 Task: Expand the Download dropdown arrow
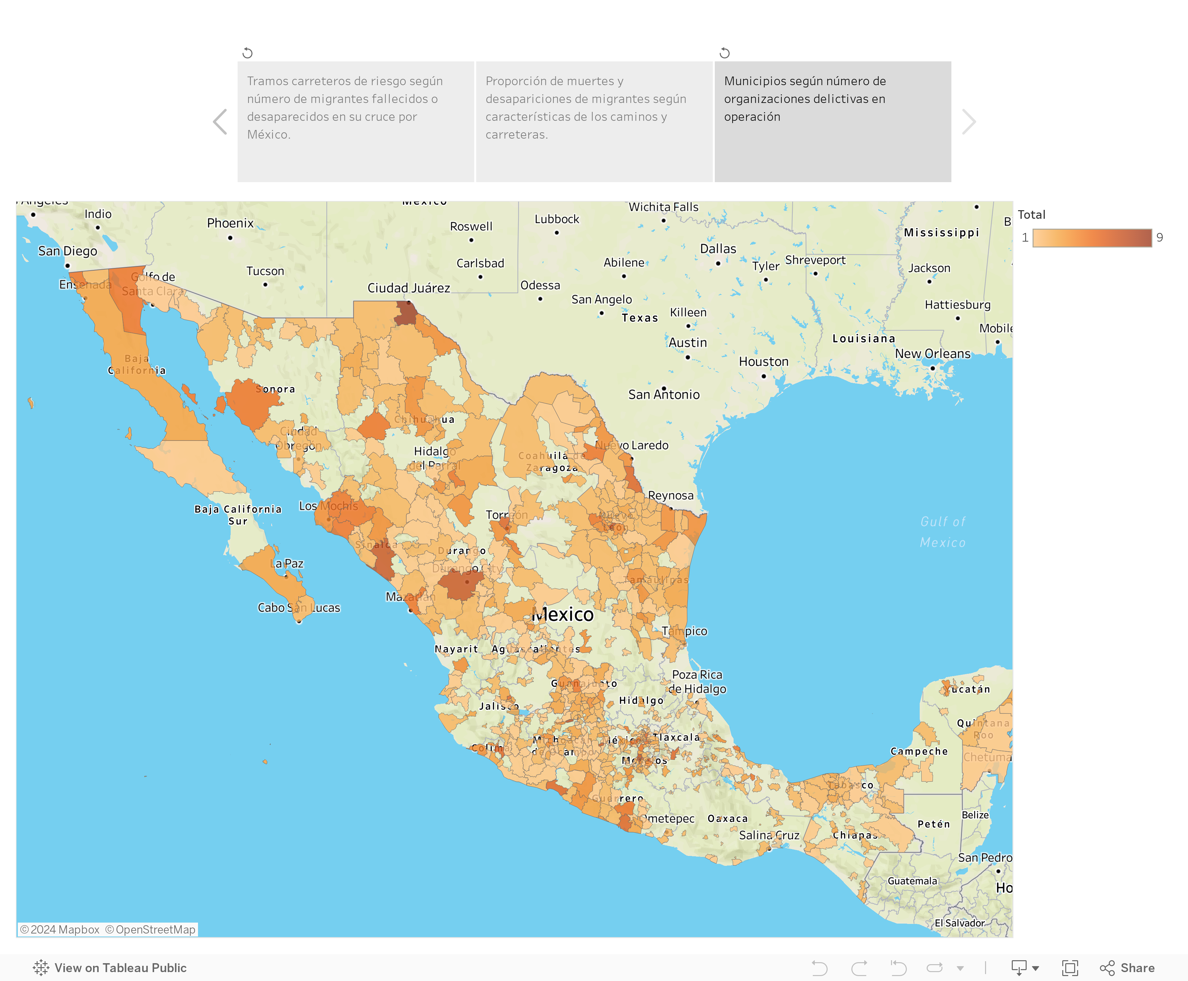1036,968
